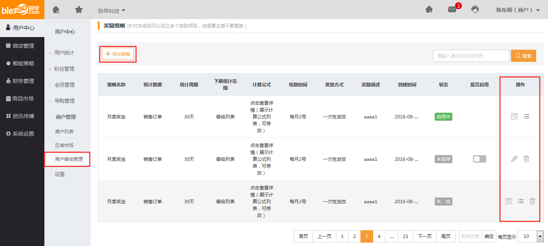
Task: Open 财务管理 in left navigation
Action: click(x=22, y=81)
